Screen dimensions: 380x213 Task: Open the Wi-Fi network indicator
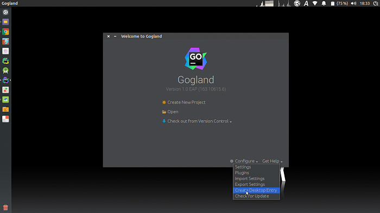(315, 3)
